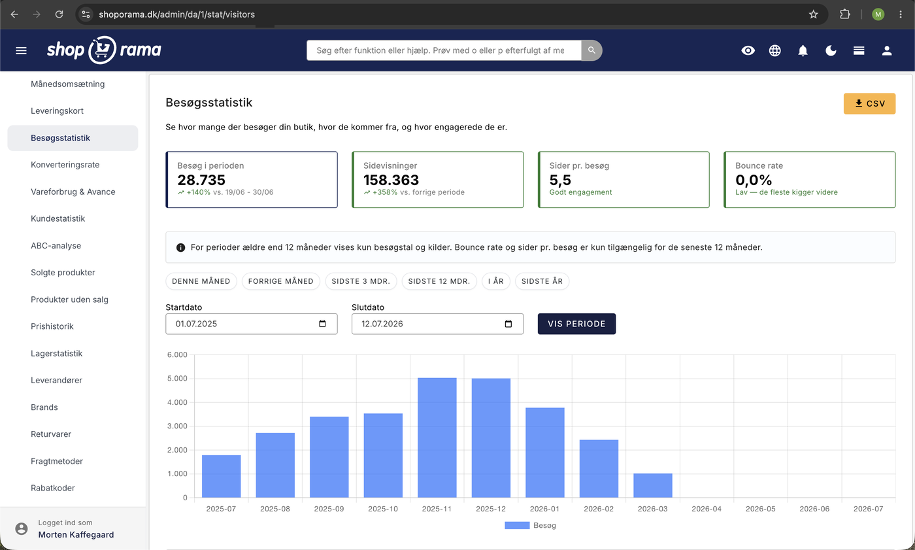Screen dimensions: 915x550
Task: Focus the function search input field
Action: pos(444,50)
